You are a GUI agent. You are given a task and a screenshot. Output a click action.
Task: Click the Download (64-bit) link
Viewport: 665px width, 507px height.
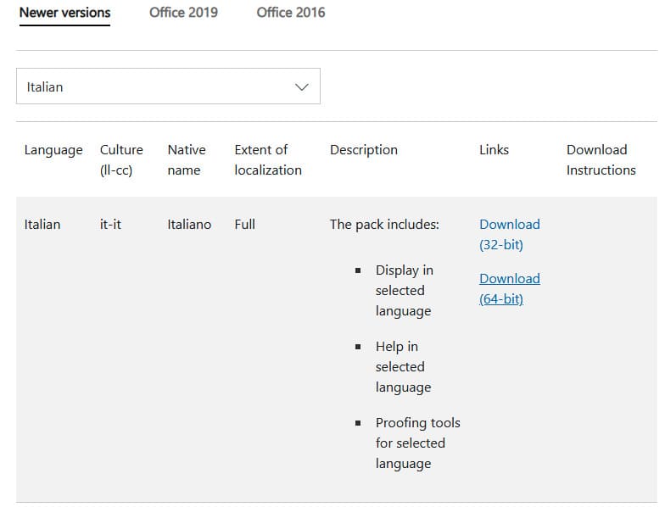pos(509,288)
